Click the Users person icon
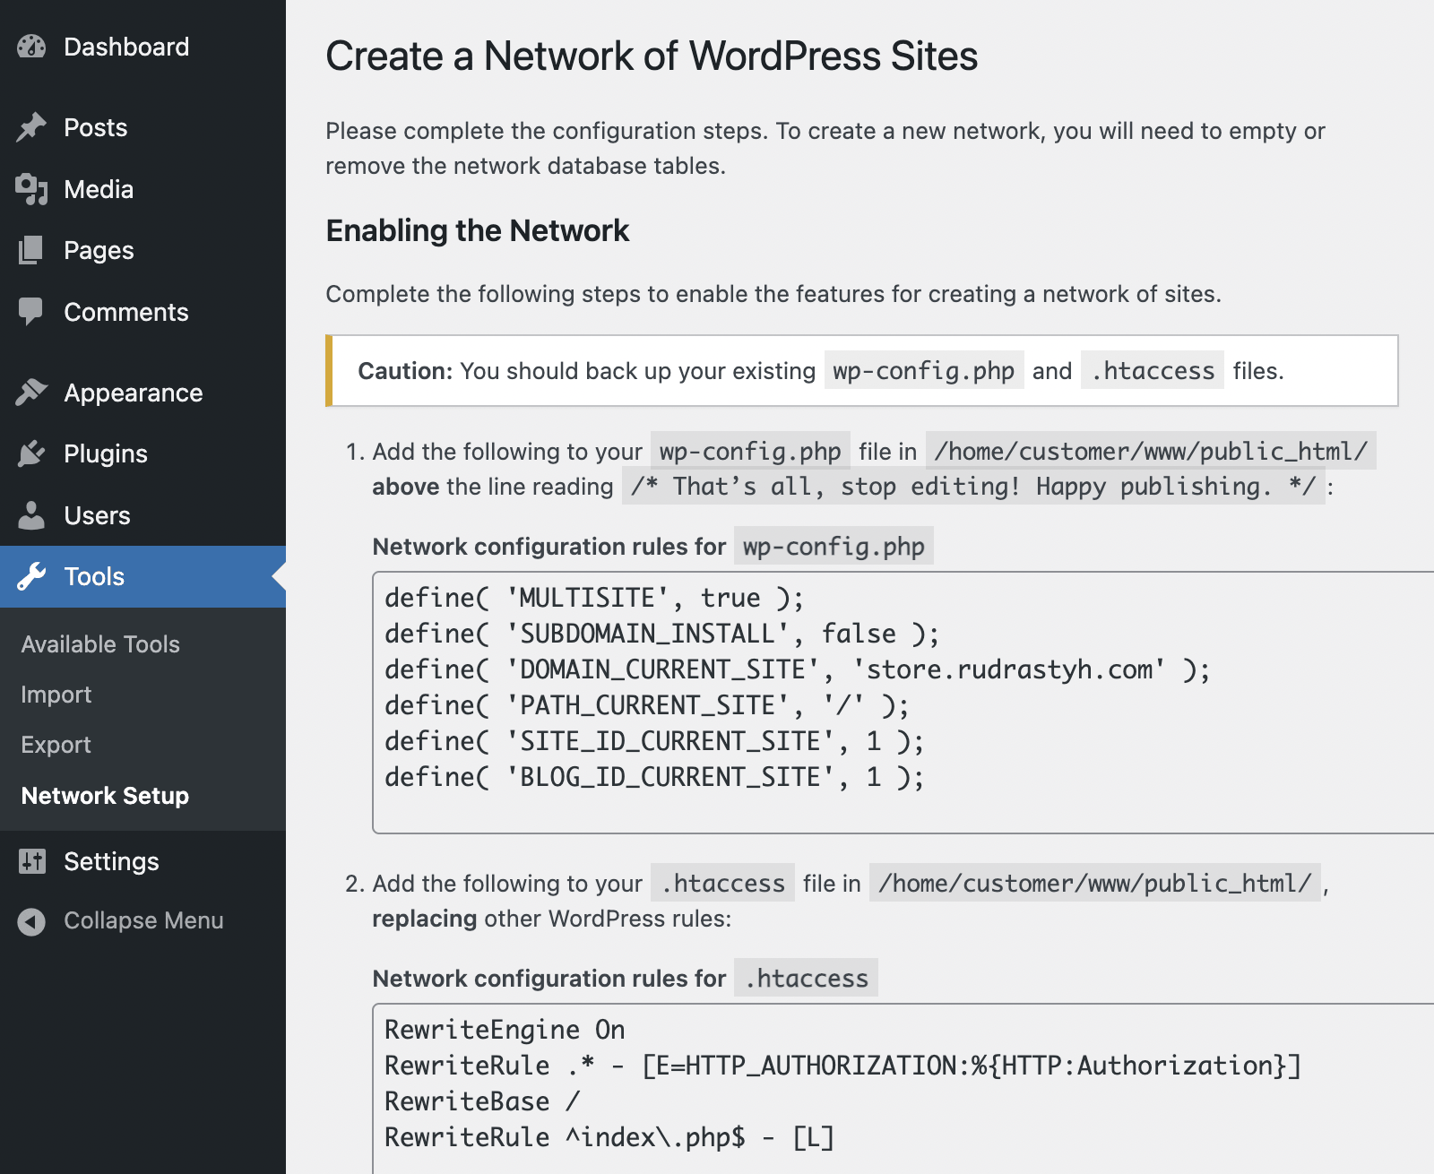This screenshot has width=1434, height=1174. pos(31,515)
